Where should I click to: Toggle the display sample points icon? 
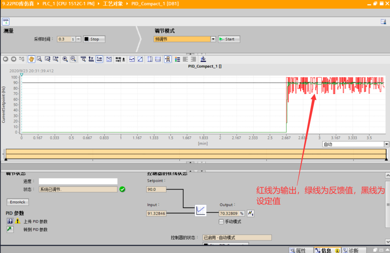[132, 59]
